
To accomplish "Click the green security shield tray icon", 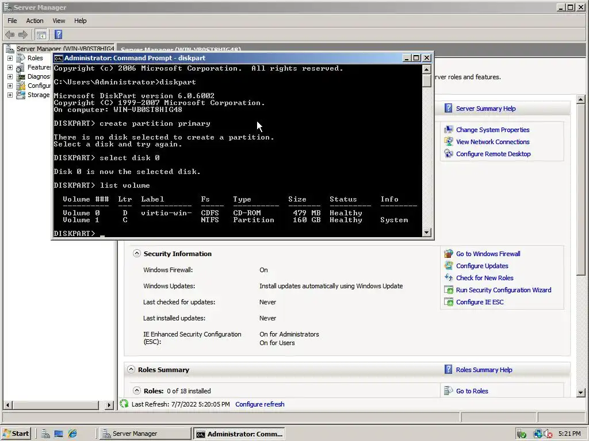I will click(521, 434).
